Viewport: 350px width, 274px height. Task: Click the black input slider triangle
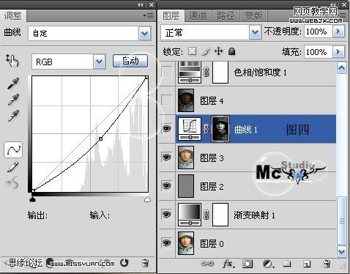coord(33,199)
